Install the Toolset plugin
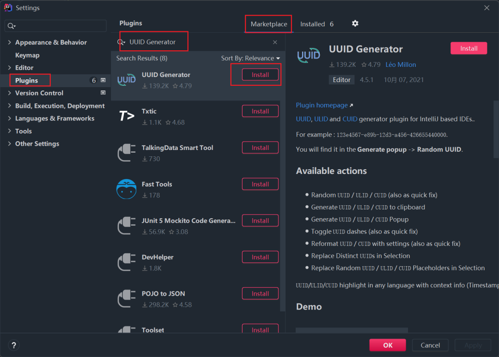This screenshot has width=499, height=357. (x=260, y=329)
